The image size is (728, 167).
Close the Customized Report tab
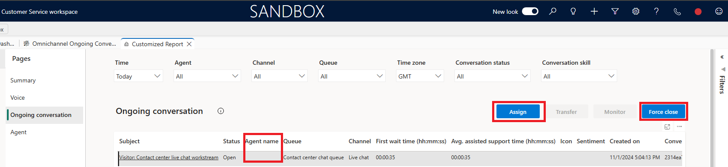point(189,44)
